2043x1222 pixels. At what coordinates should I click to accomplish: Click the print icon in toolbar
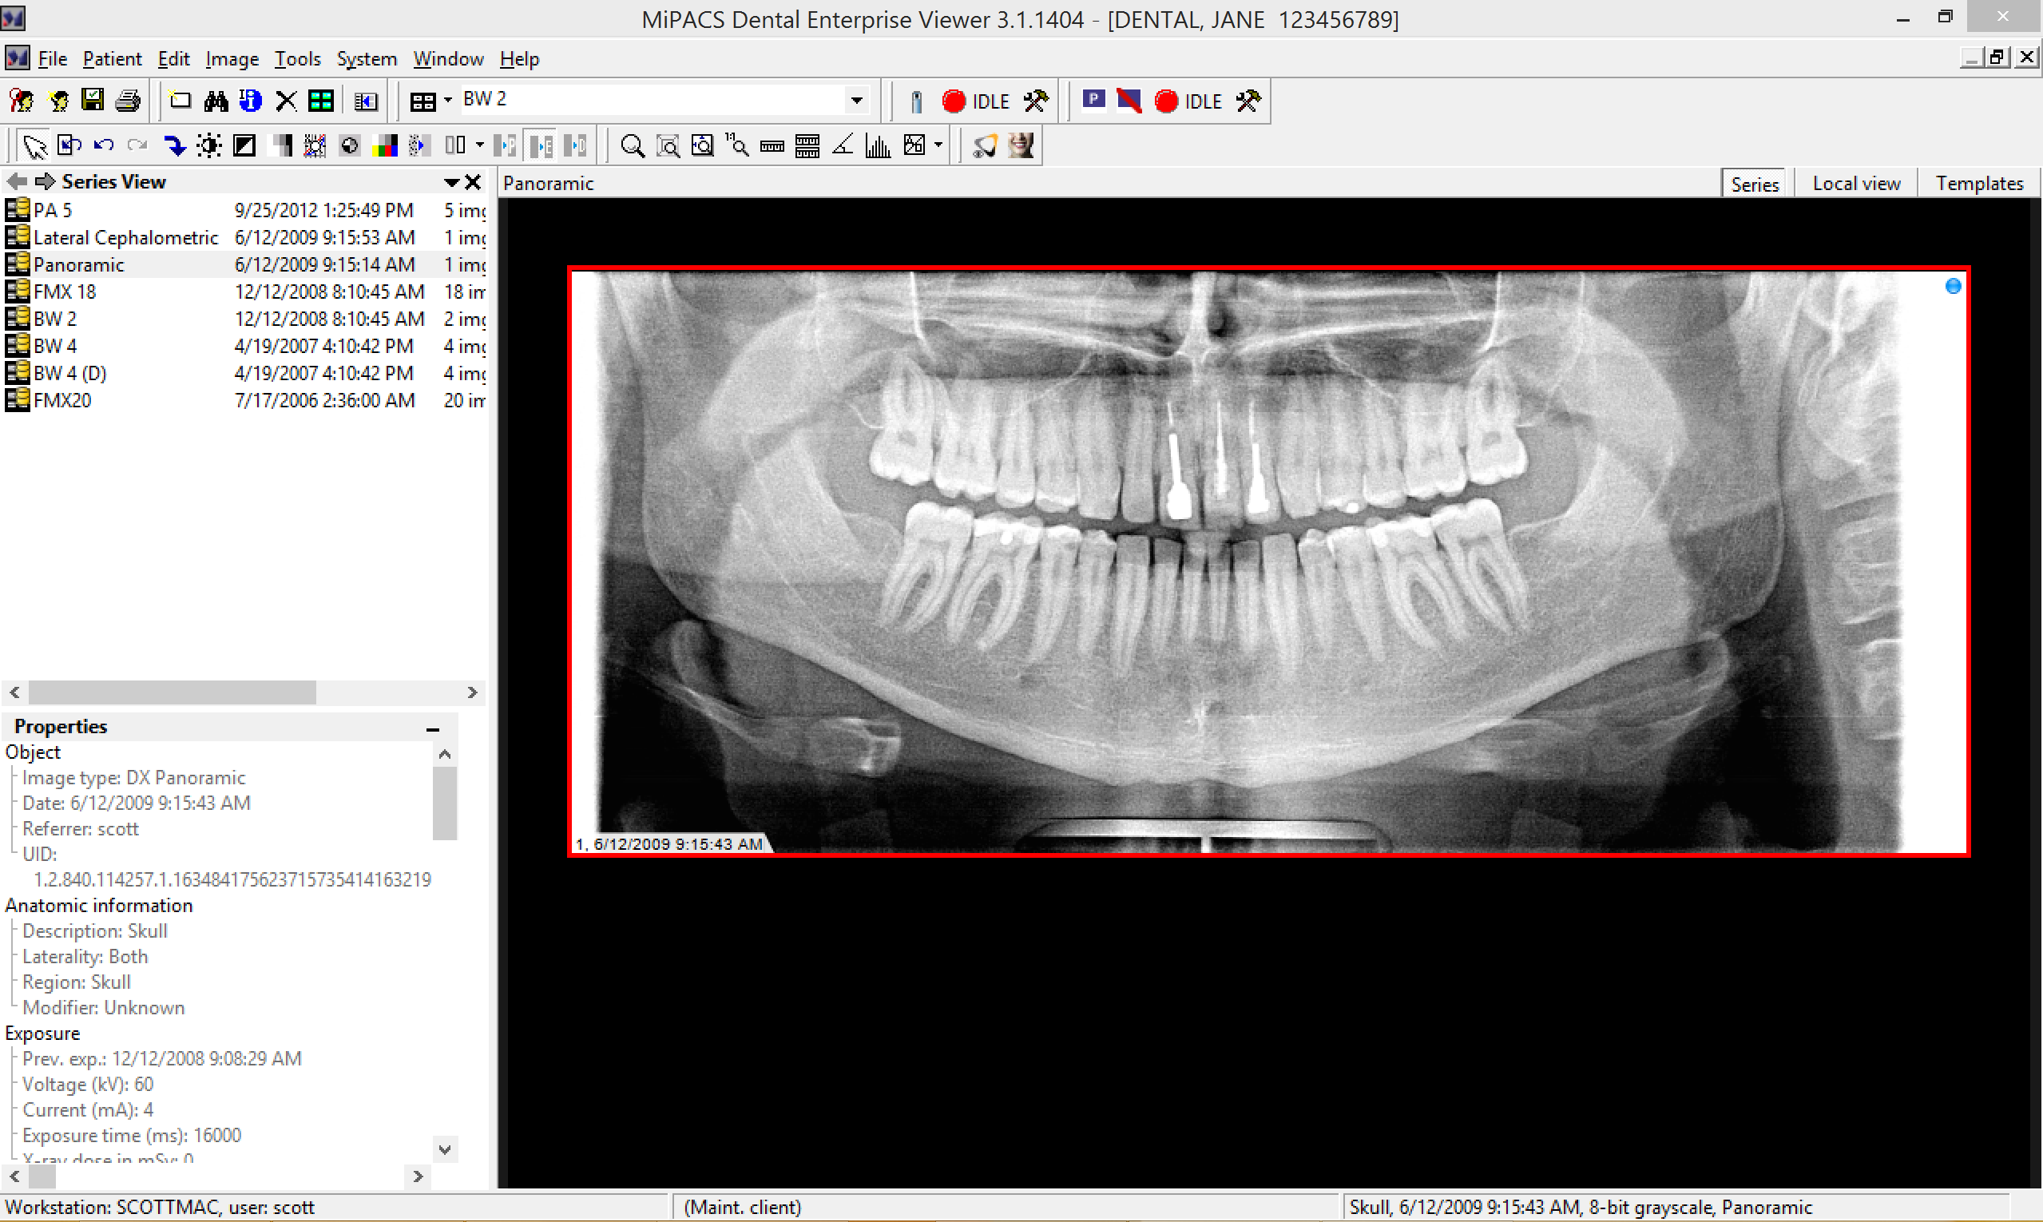tap(128, 101)
